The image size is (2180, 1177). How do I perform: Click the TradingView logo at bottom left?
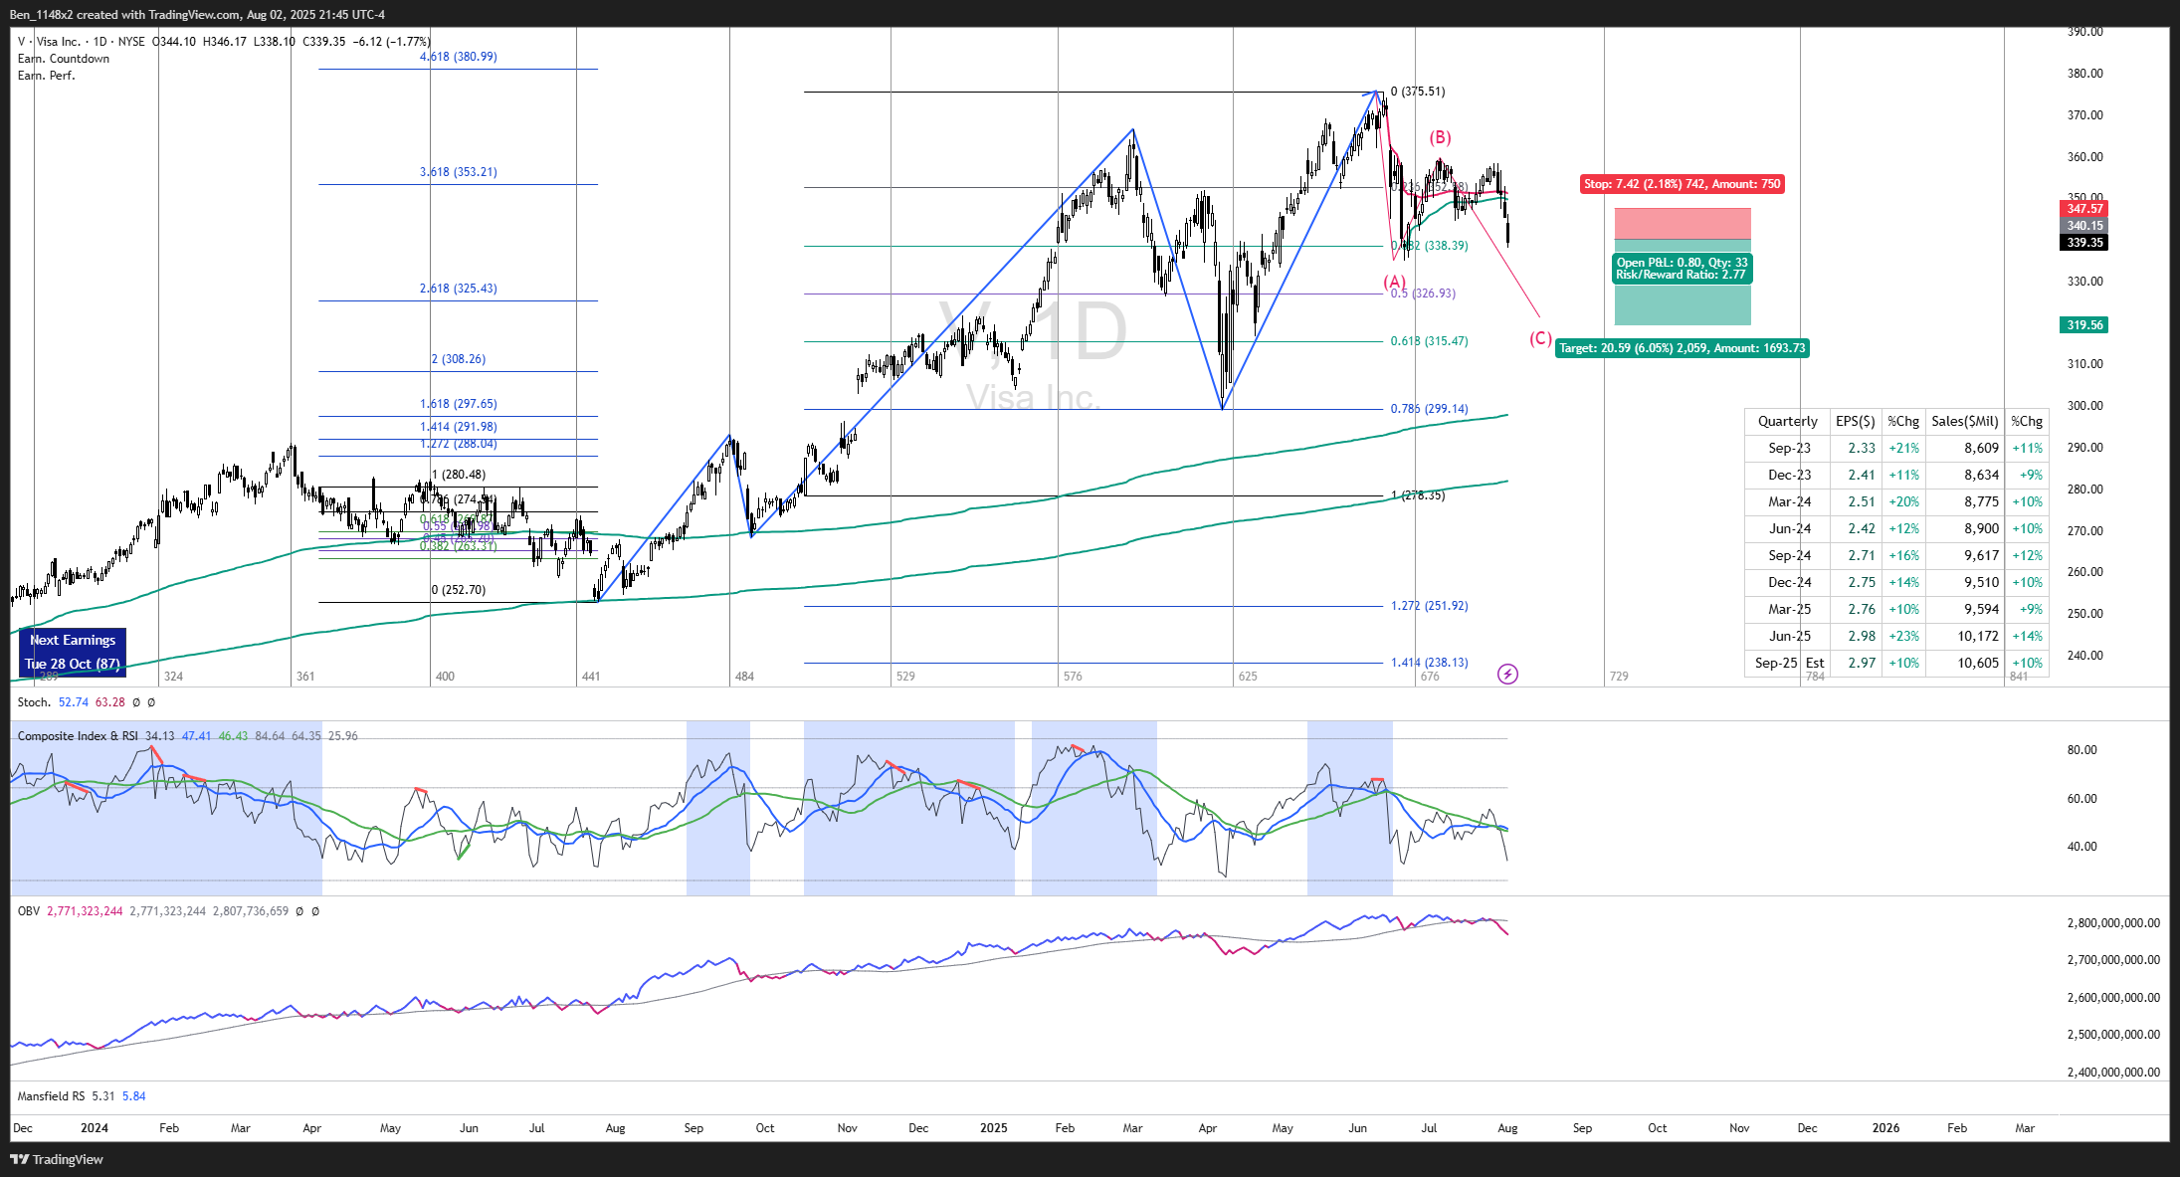point(57,1159)
